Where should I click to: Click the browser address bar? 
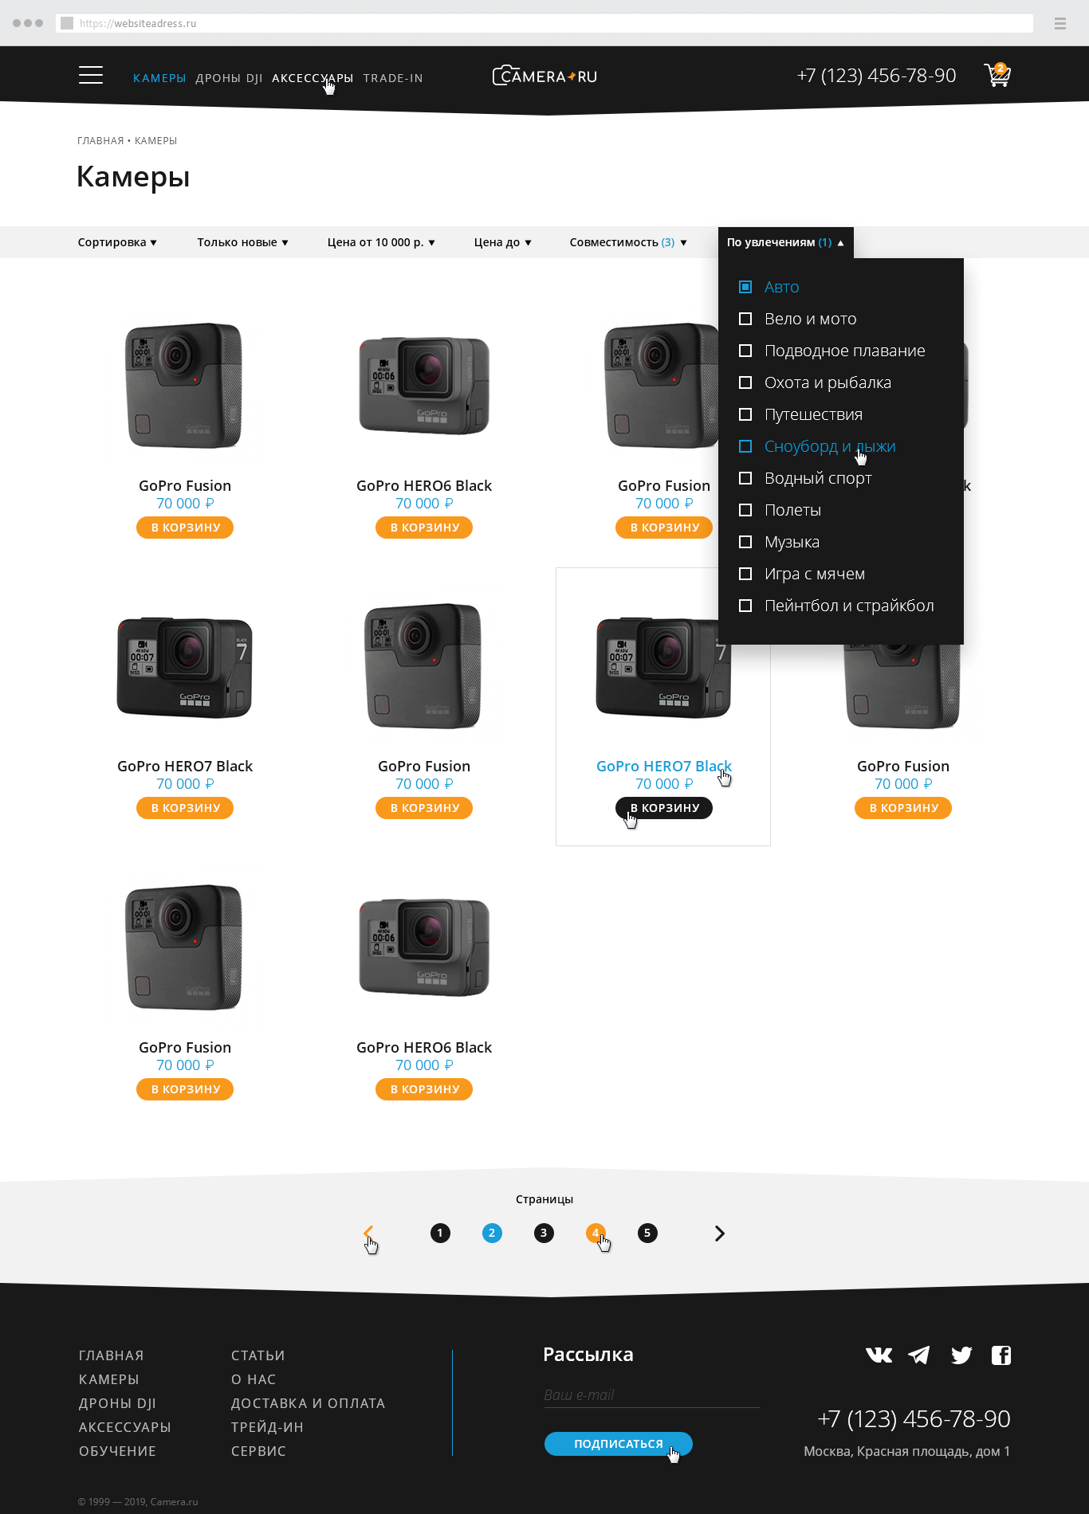click(x=544, y=23)
